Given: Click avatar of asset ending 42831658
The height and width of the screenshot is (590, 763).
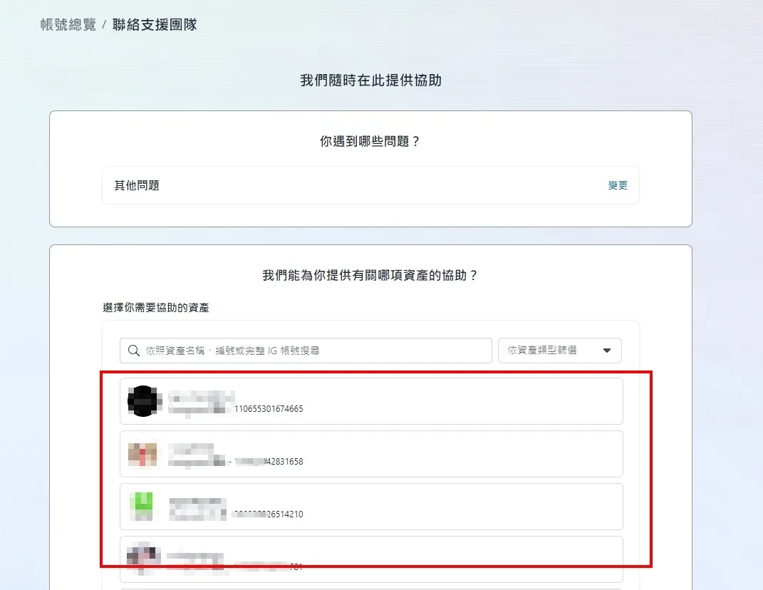Looking at the screenshot, I should click(x=142, y=454).
